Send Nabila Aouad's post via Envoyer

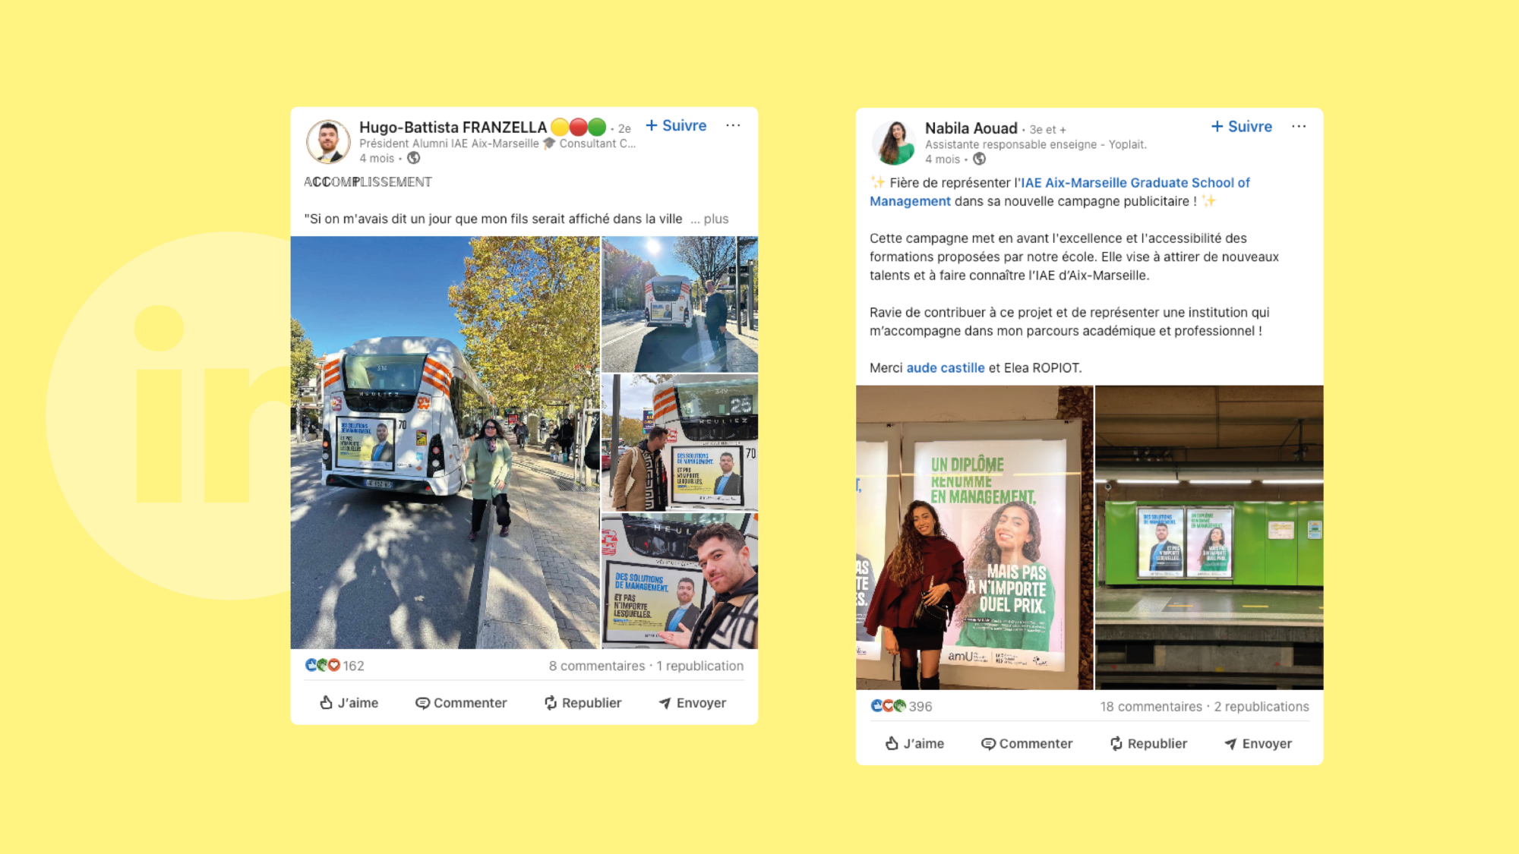click(x=1258, y=744)
